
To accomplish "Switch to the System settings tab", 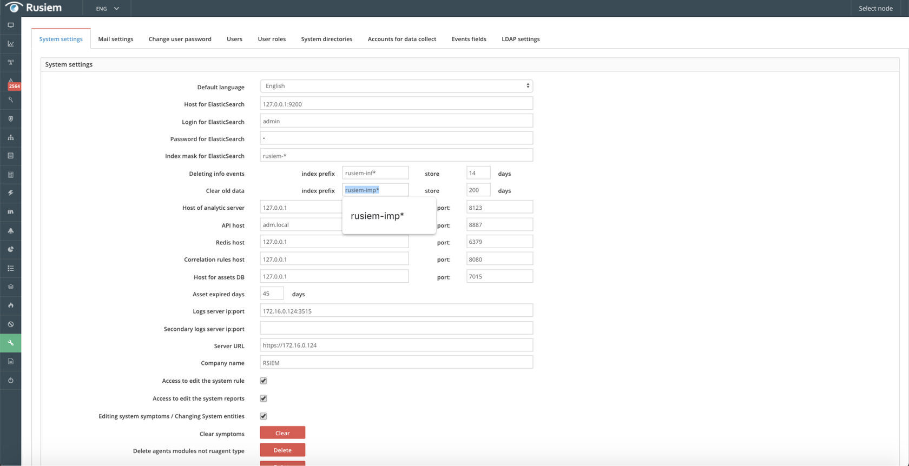I will tap(61, 39).
